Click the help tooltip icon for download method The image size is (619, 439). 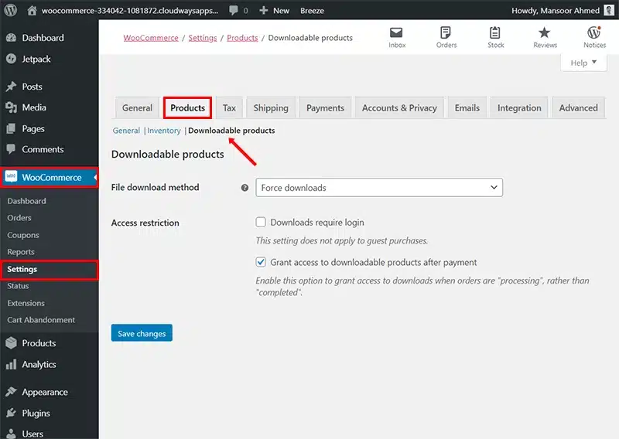coord(245,188)
